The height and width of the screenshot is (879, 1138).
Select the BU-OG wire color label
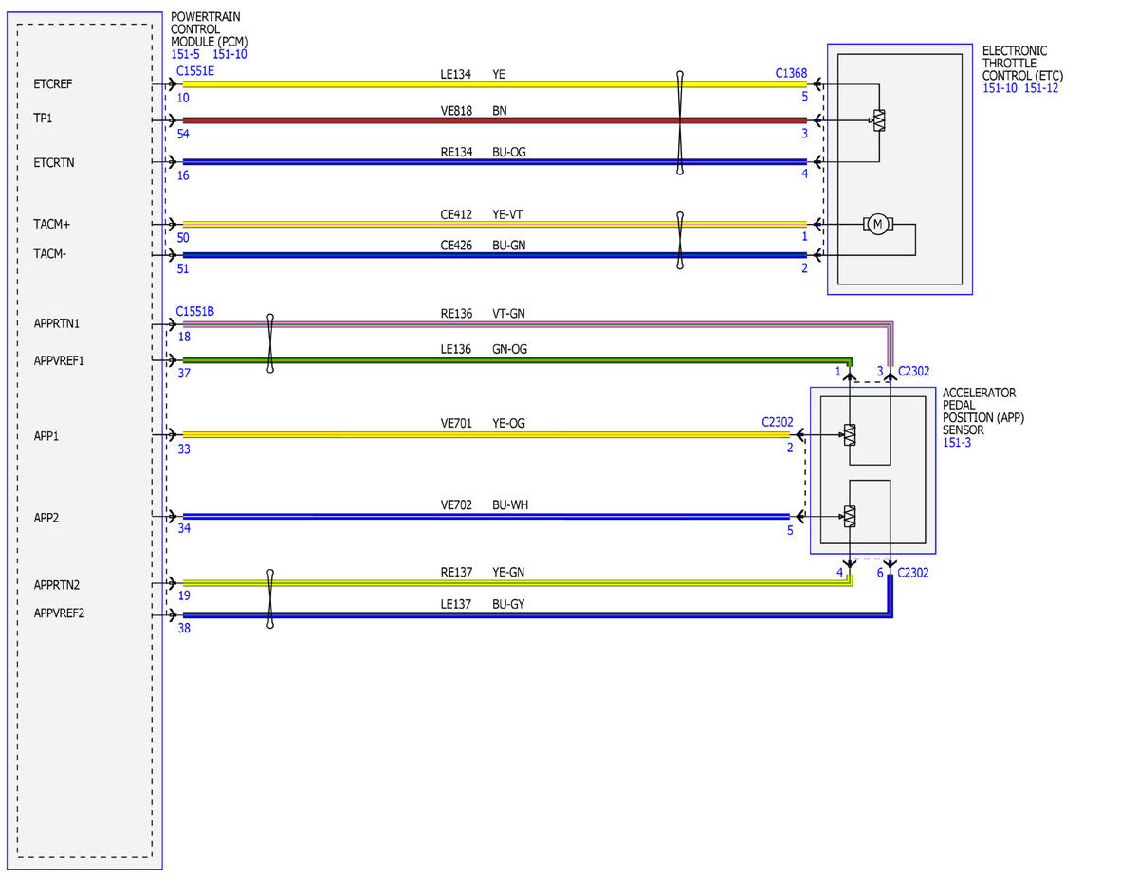(x=509, y=151)
